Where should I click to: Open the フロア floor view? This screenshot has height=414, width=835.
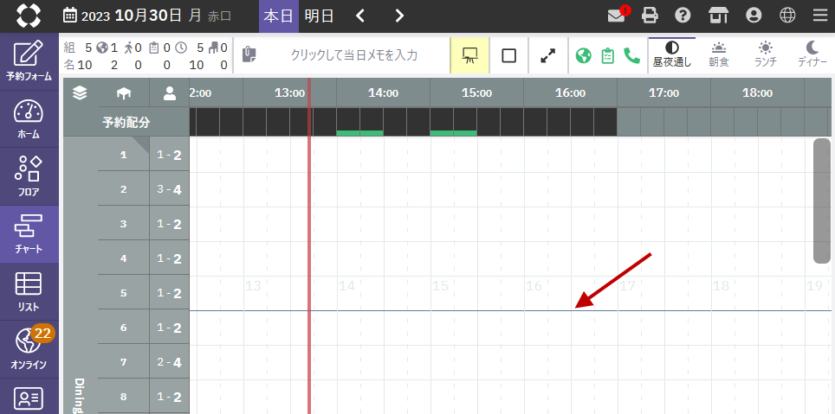point(29,175)
